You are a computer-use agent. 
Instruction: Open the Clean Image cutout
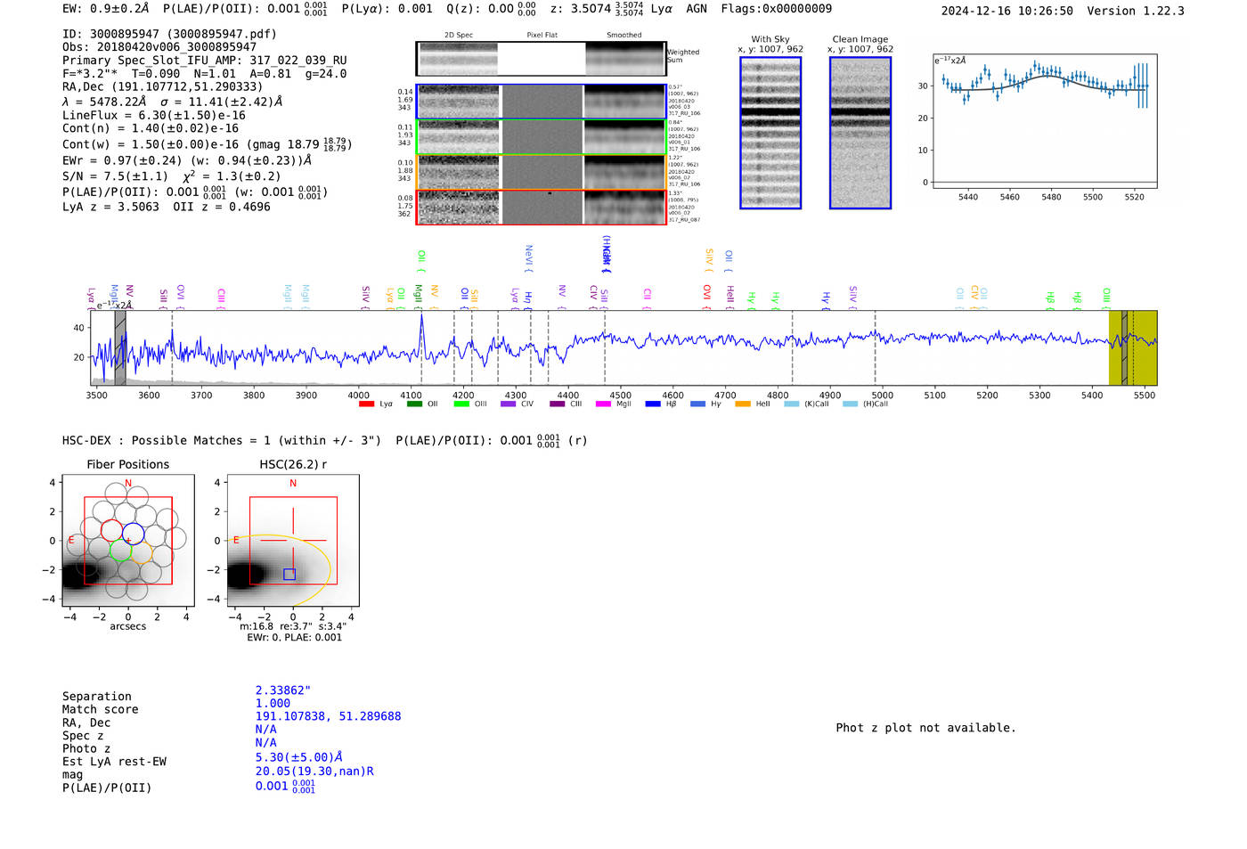[860, 133]
